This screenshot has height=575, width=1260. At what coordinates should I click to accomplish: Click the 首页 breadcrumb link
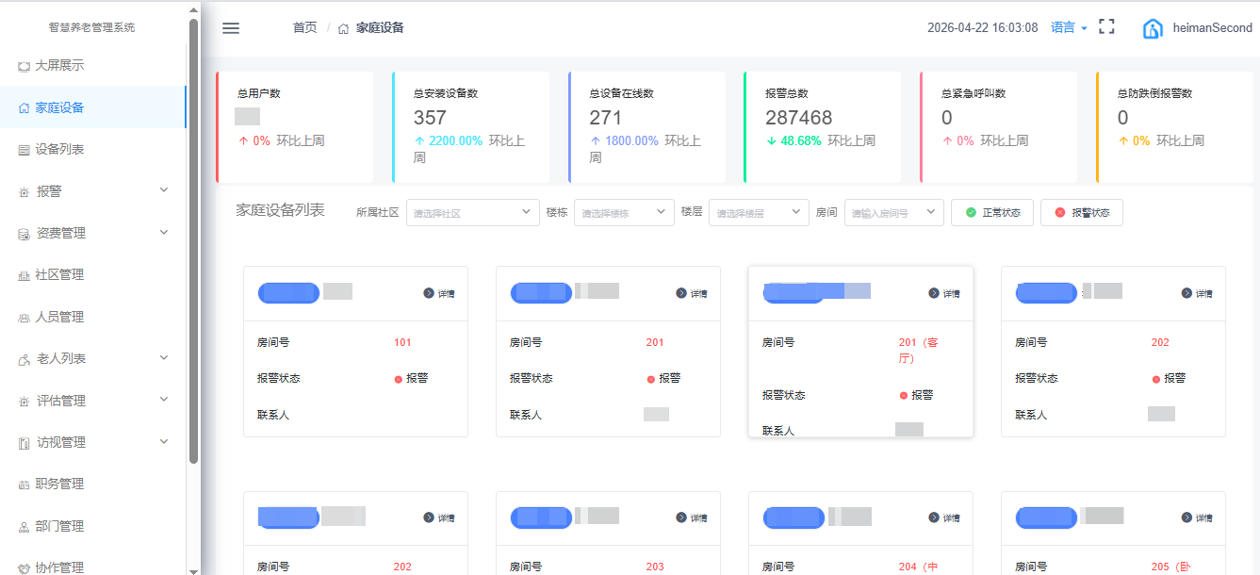click(x=304, y=28)
